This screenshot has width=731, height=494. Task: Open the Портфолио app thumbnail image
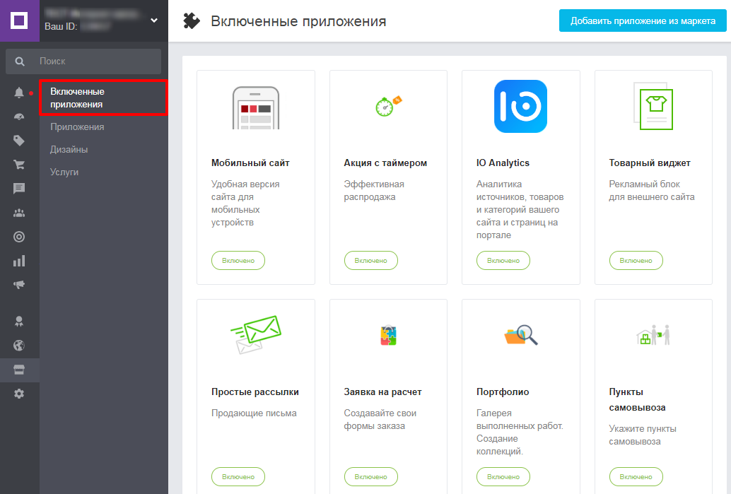coord(520,334)
